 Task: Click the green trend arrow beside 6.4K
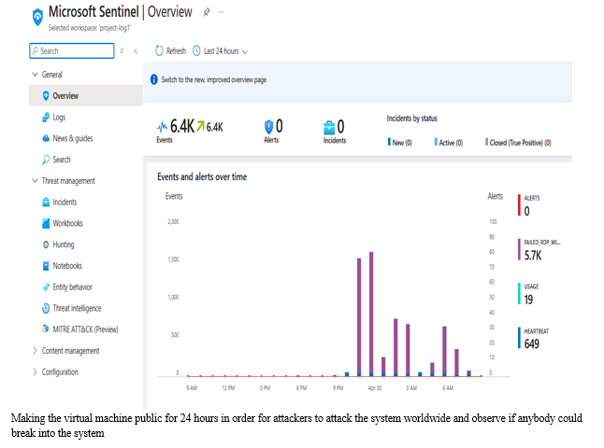(x=200, y=126)
